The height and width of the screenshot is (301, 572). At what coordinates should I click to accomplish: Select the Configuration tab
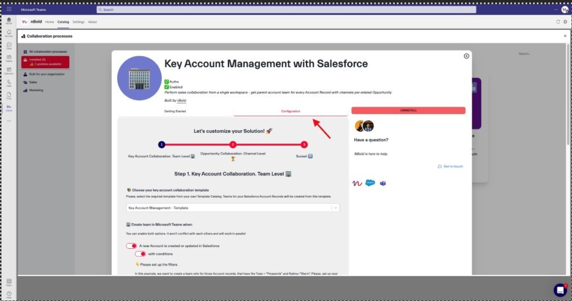[x=290, y=111]
